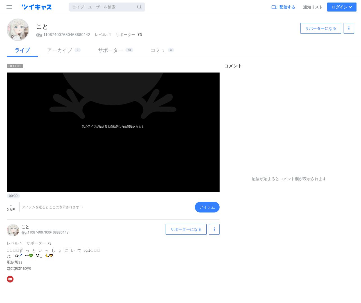The width and height of the screenshot is (361, 303).
Task: Click the 00:00 time indicator
Action: (x=13, y=196)
